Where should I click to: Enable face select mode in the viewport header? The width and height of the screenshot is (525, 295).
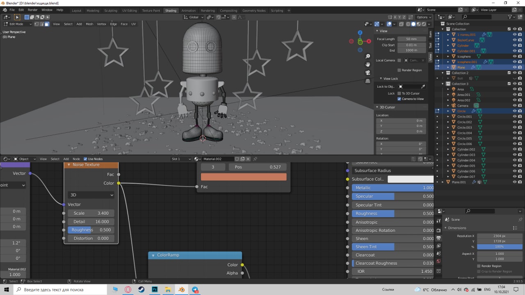[47, 24]
